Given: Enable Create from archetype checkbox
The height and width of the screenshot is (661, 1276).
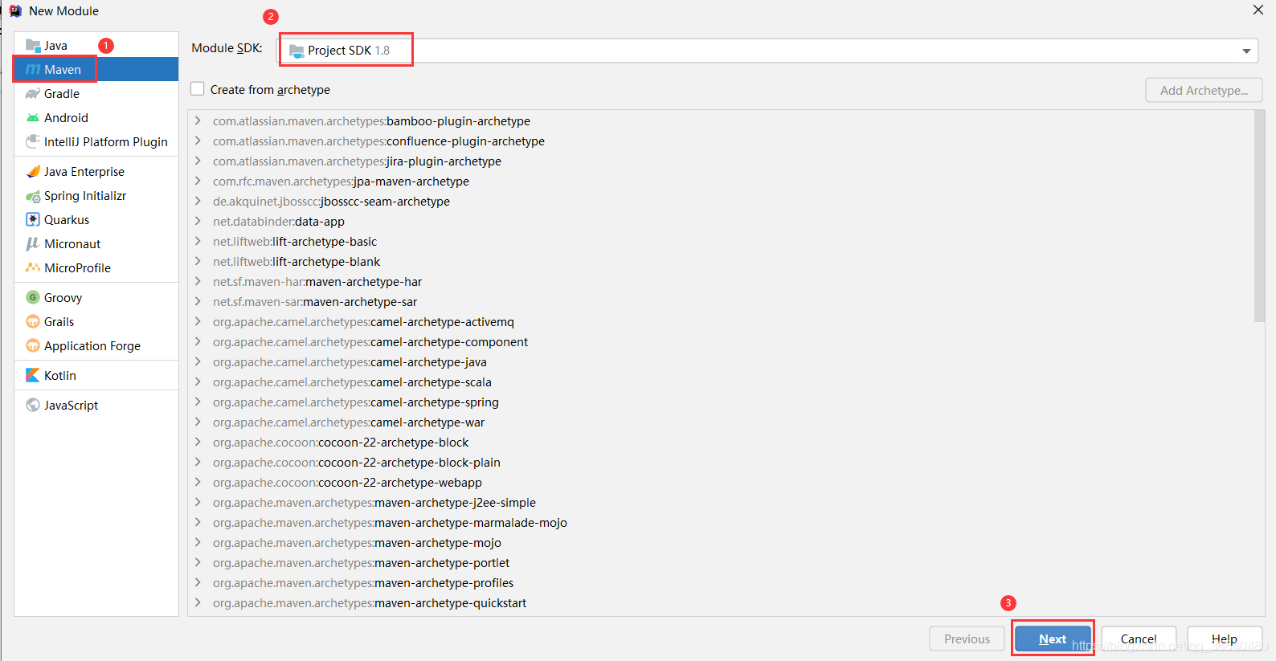Looking at the screenshot, I should [x=198, y=89].
